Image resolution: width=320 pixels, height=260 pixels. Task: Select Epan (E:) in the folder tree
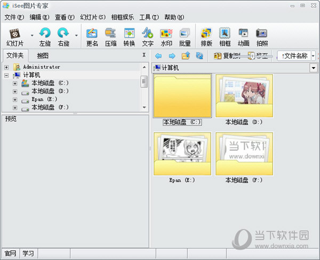(x=44, y=99)
